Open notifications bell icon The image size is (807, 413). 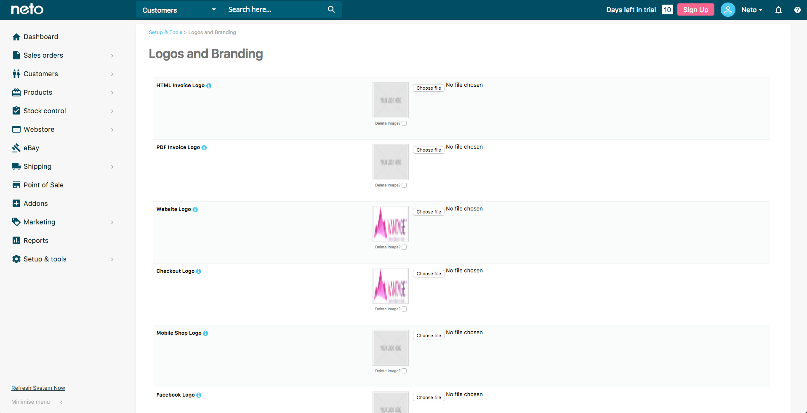[778, 10]
